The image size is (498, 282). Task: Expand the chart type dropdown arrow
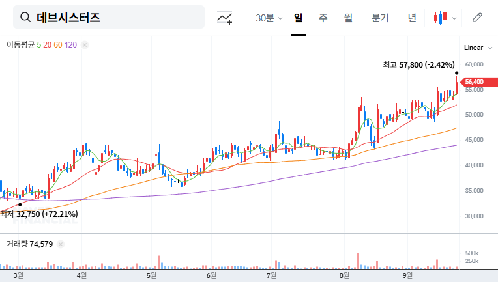coord(454,18)
